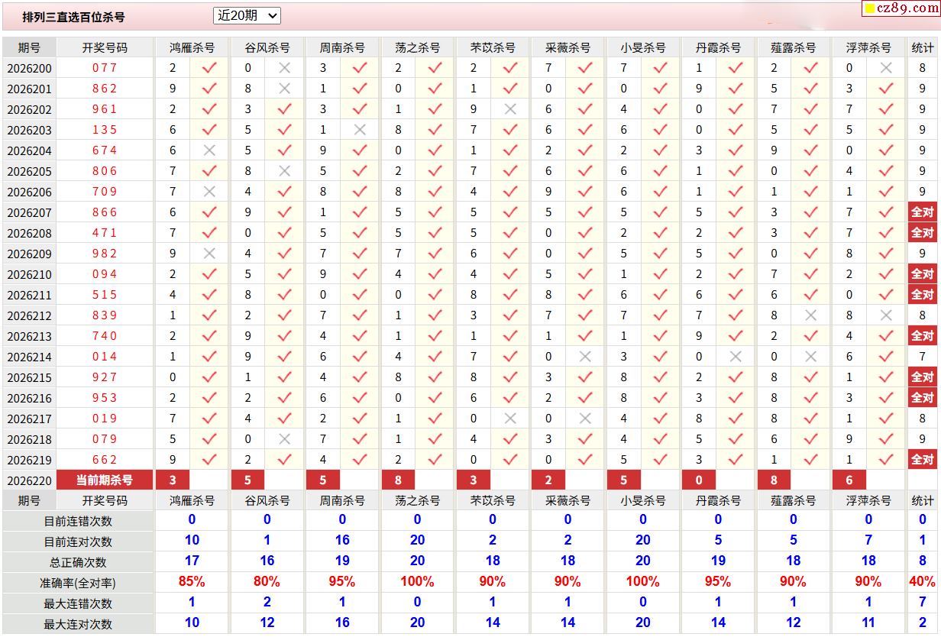Click 目前连对次数 value 7 for 浮萍杀号

pos(868,541)
